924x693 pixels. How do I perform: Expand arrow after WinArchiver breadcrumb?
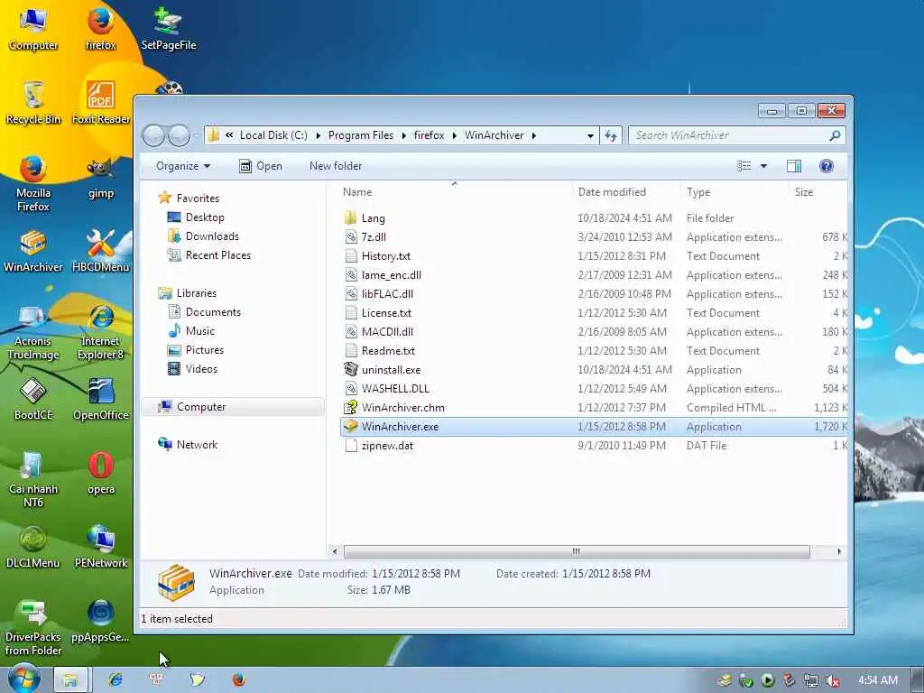click(534, 135)
